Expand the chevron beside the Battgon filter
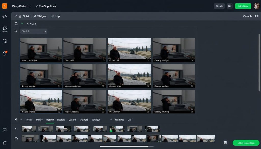The width and height of the screenshot is (261, 149). pos(111,120)
